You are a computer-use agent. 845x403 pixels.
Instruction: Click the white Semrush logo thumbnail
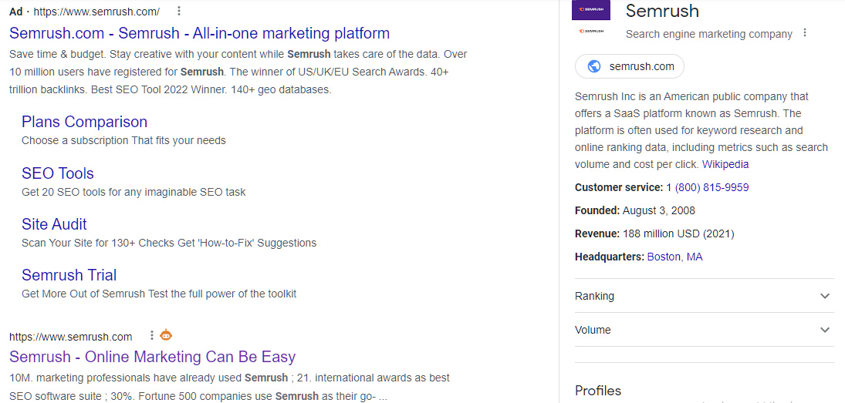point(590,31)
